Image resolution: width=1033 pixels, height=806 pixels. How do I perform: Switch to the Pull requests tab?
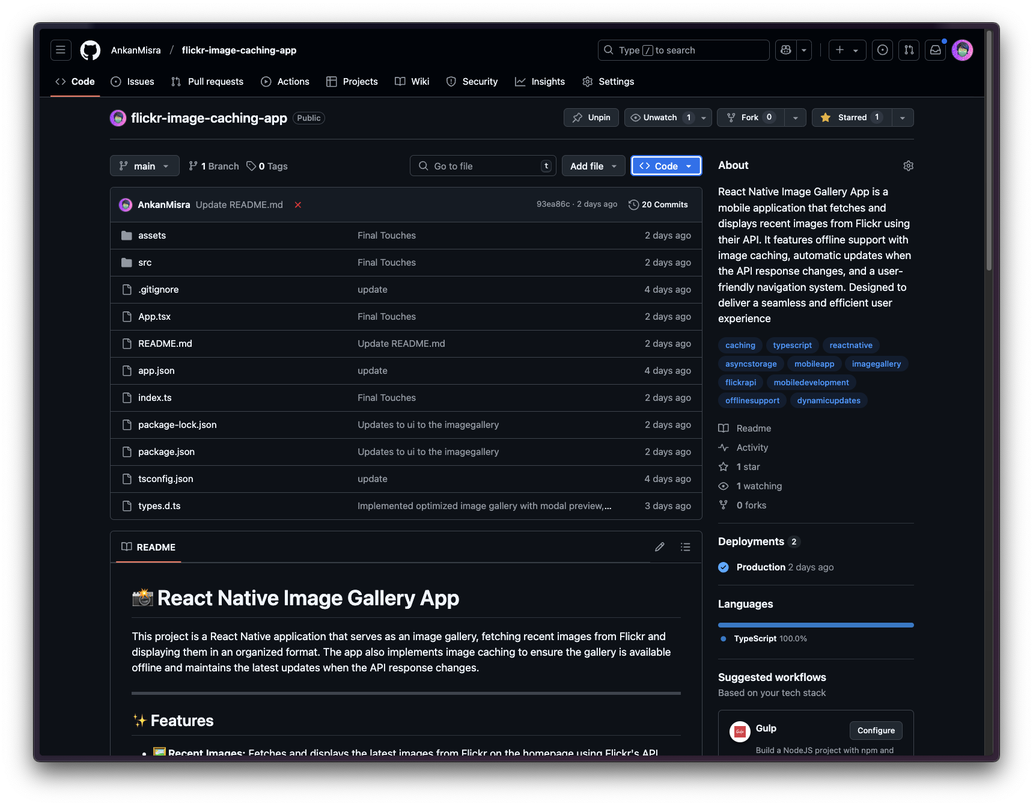pos(207,82)
